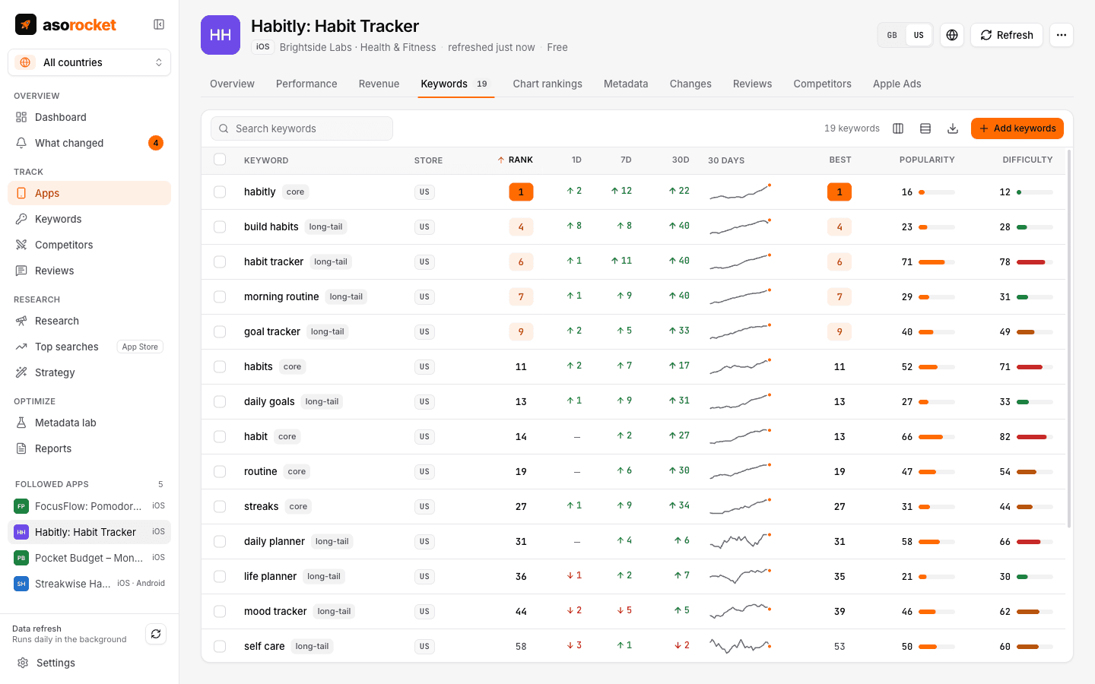
Task: Sort by Difficulty column header
Action: 1027,160
